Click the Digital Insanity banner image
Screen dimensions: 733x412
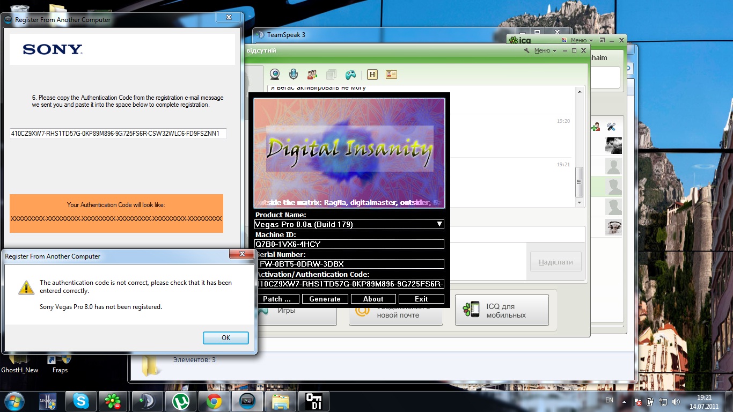[x=349, y=153]
